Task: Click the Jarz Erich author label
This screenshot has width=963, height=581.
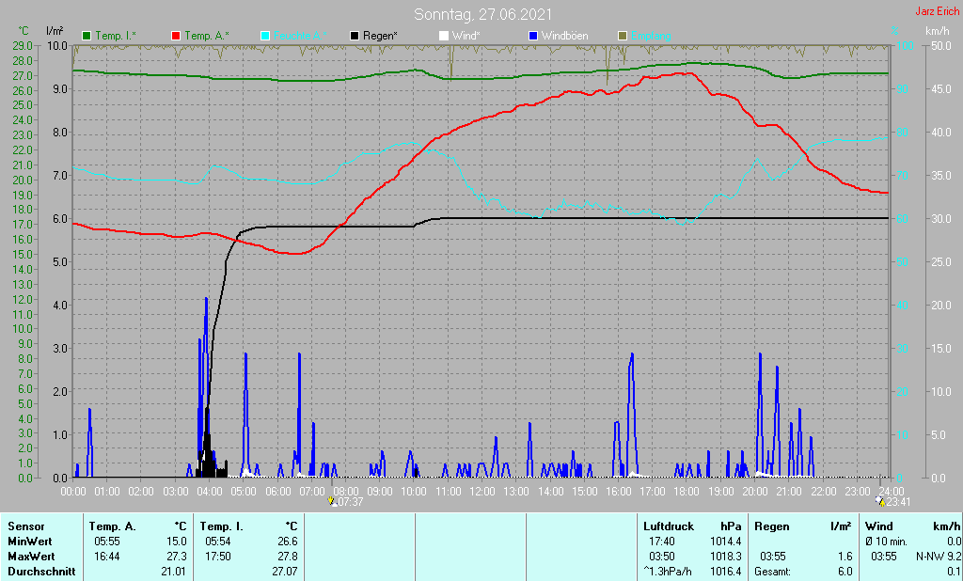Action: coord(938,11)
